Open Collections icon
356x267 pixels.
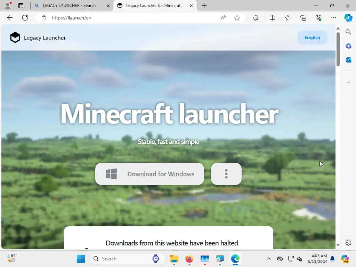(x=303, y=18)
